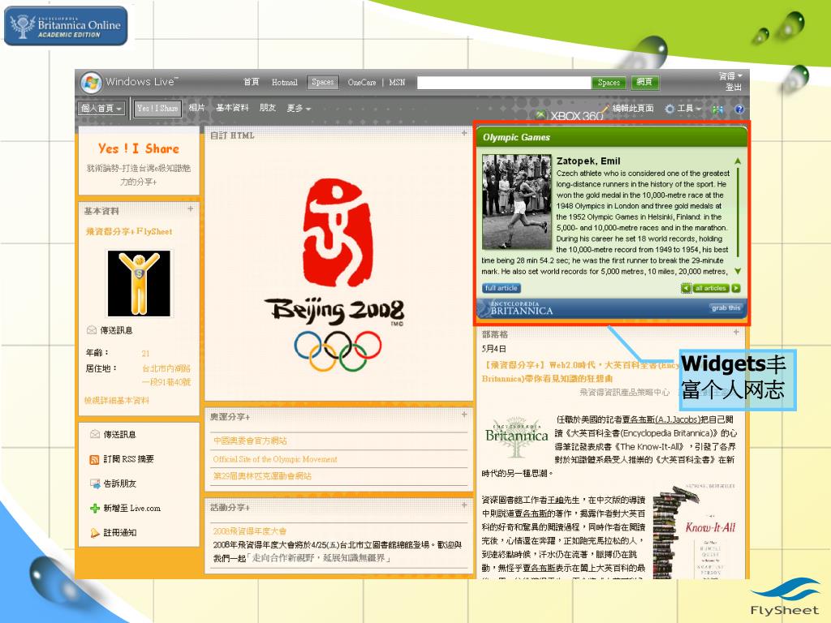831x623 pixels.
Task: Go to 首頁 in Windows Live bar
Action: click(x=252, y=82)
